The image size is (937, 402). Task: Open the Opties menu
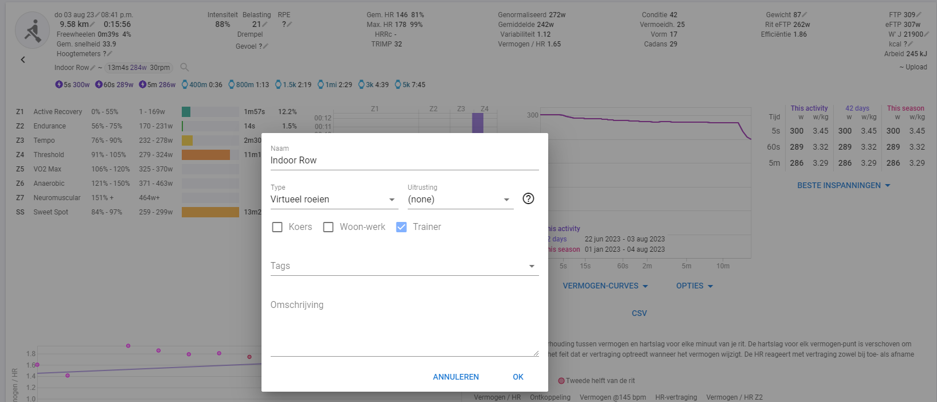click(694, 286)
